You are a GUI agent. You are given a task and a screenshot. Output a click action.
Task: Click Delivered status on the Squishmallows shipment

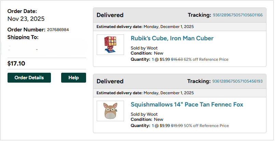coord(110,81)
